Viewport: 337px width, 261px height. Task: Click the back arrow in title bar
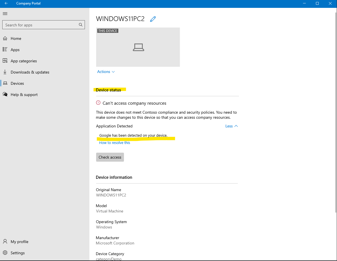coord(6,3)
